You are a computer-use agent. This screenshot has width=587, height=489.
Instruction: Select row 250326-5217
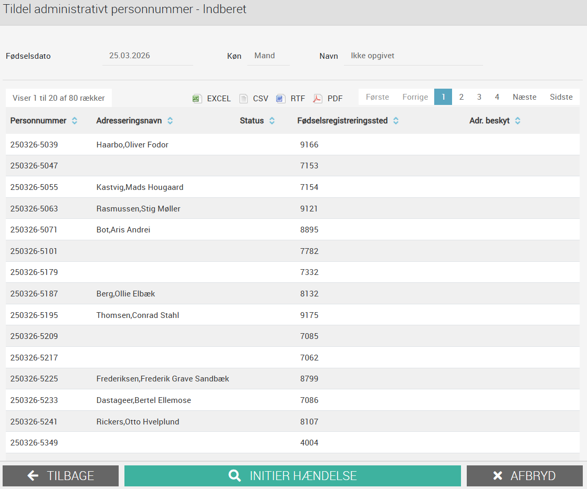tap(293, 357)
